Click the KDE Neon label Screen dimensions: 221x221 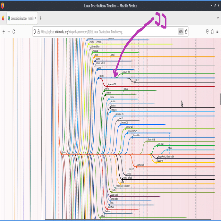pos(160,144)
